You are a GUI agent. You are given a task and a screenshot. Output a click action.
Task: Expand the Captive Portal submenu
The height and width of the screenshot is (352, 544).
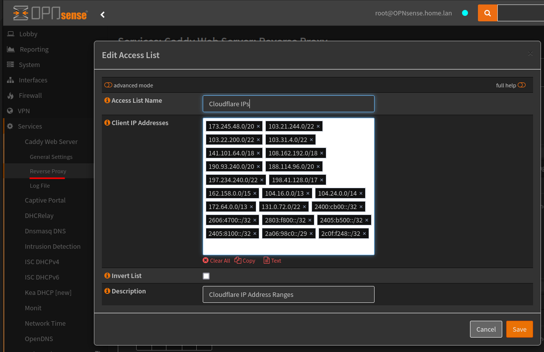coord(45,200)
